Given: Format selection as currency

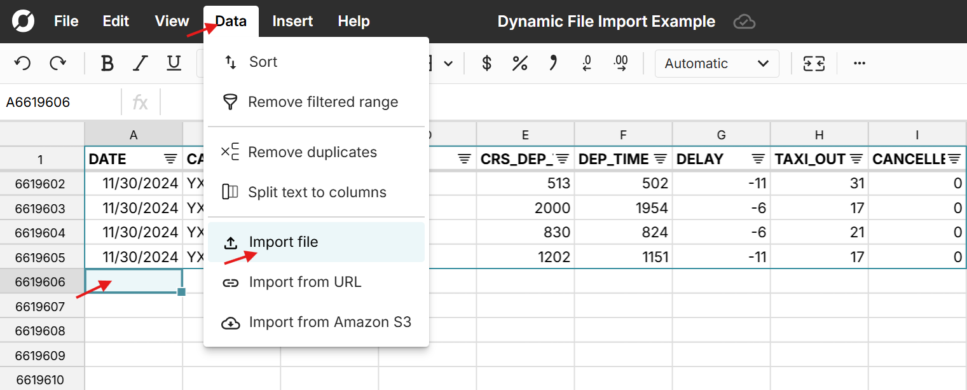Looking at the screenshot, I should point(486,63).
